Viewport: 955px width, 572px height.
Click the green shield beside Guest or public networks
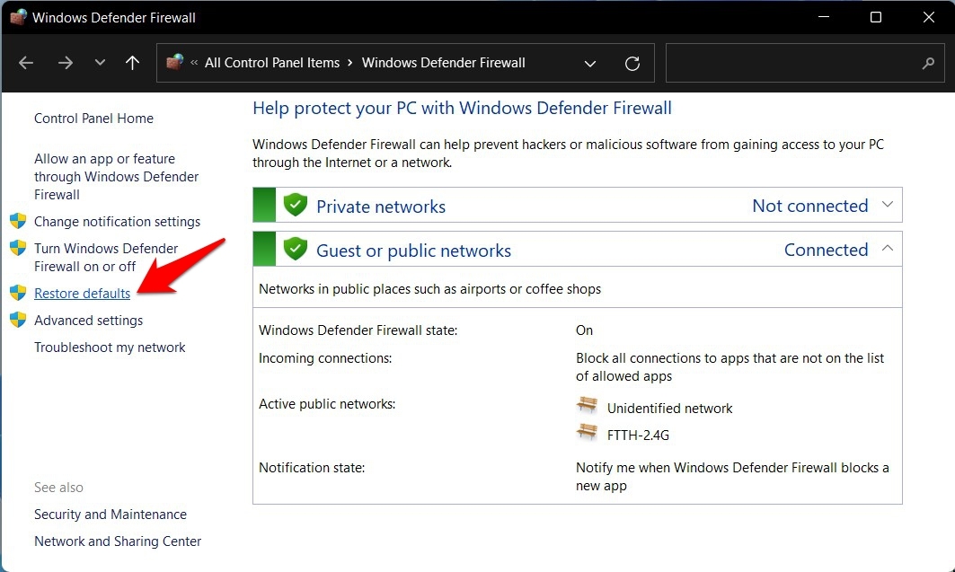coord(295,250)
